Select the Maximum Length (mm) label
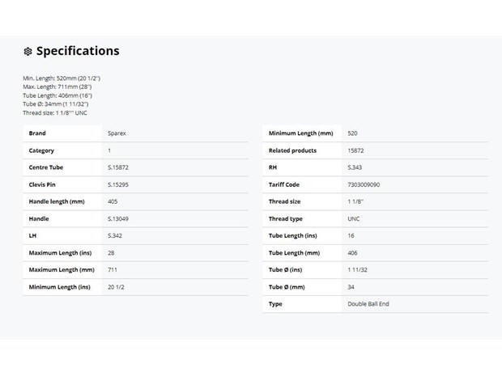502x376 pixels. click(62, 269)
